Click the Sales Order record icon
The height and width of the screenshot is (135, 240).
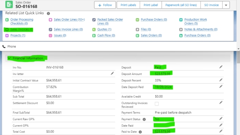click(x=9, y=4)
